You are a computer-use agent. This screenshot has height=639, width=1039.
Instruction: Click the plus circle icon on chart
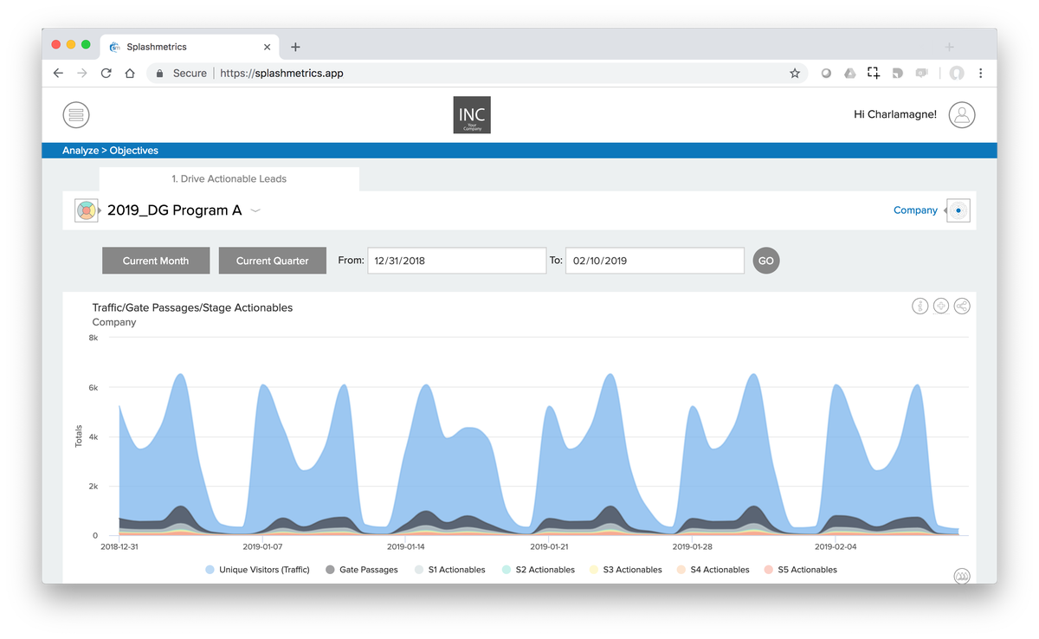941,306
